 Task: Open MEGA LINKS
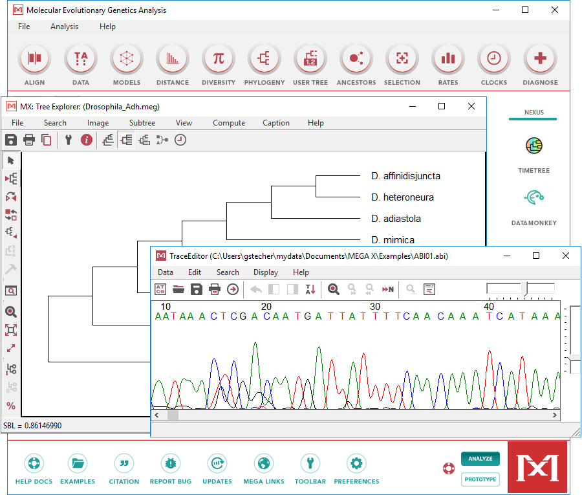pyautogui.click(x=264, y=469)
